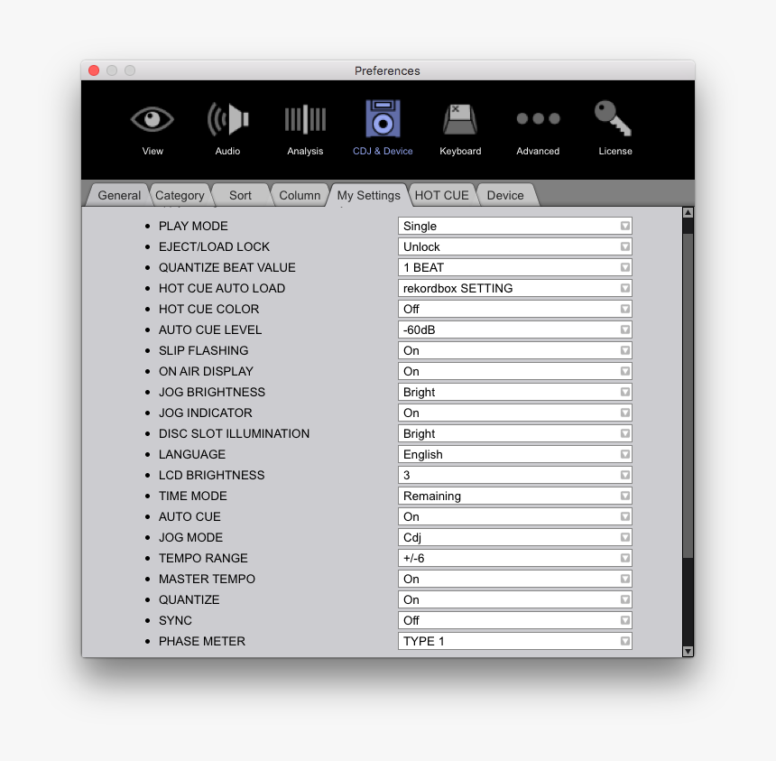Open the Keyboard preferences icon
776x761 pixels.
point(460,126)
